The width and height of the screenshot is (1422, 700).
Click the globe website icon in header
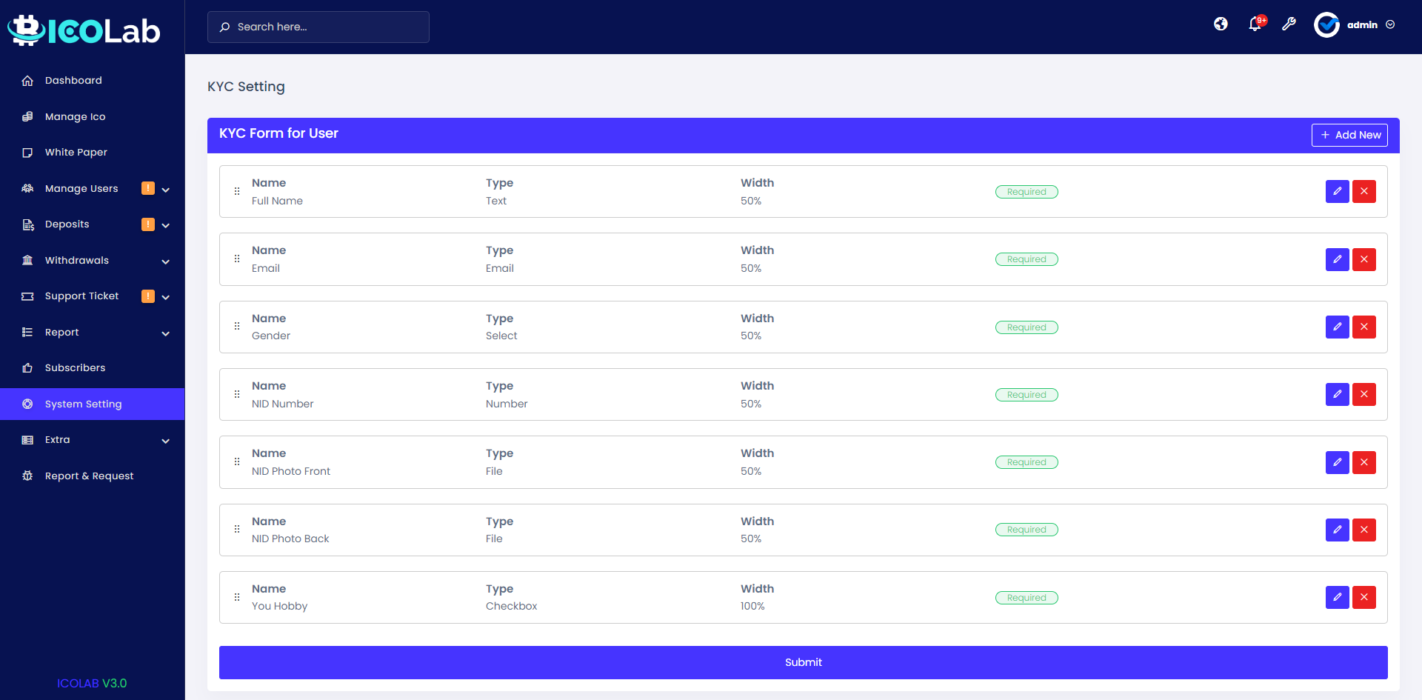point(1221,24)
